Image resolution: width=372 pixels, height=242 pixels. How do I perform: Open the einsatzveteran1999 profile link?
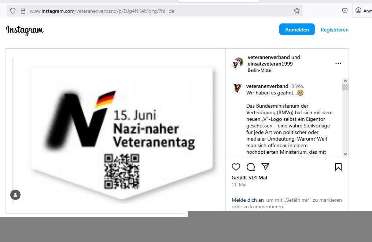270,64
